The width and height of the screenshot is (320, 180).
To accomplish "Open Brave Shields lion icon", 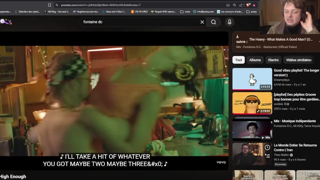I will tap(248, 5).
